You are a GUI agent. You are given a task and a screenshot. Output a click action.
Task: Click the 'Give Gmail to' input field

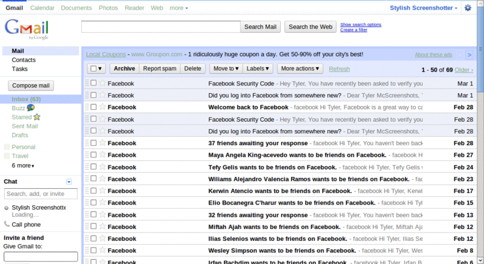(41, 257)
